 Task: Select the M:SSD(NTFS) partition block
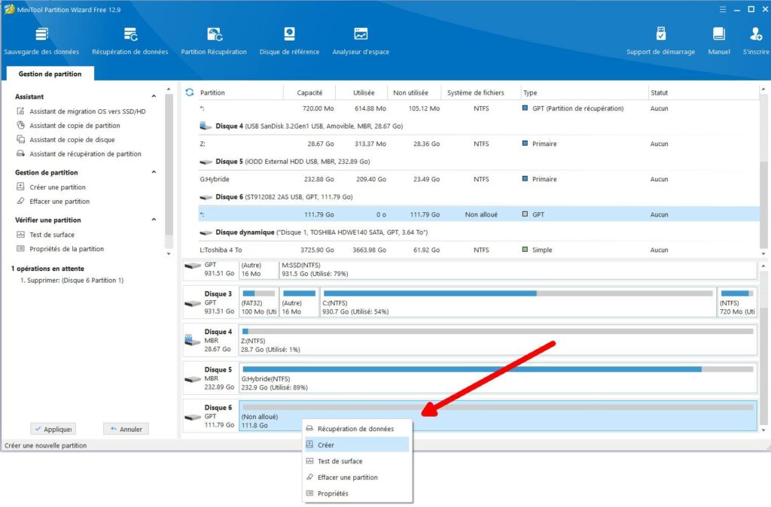(x=518, y=270)
